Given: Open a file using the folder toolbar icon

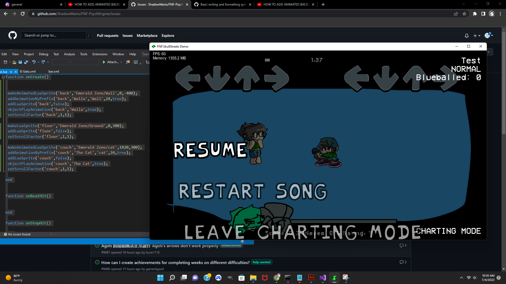Looking at the screenshot, I should [x=14, y=62].
